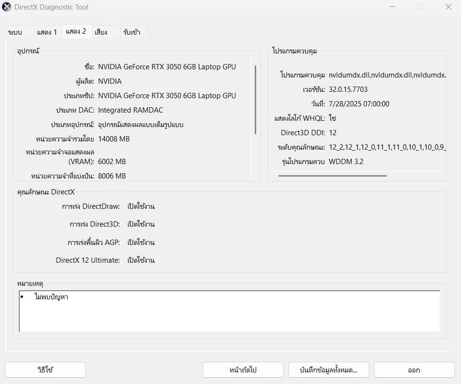Click the Direct3D DDI value 12
The image size is (461, 384).
pyautogui.click(x=333, y=133)
